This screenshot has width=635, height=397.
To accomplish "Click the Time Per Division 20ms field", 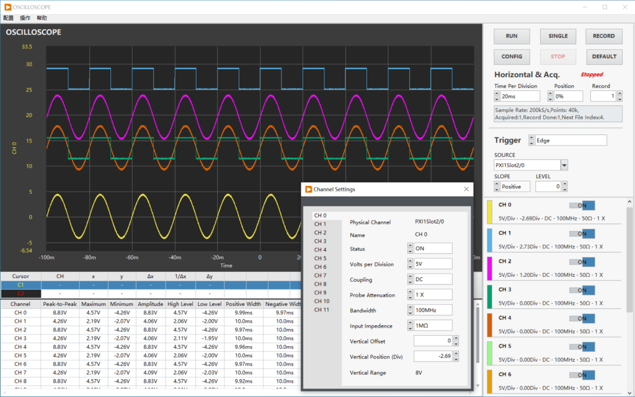I will coord(520,96).
